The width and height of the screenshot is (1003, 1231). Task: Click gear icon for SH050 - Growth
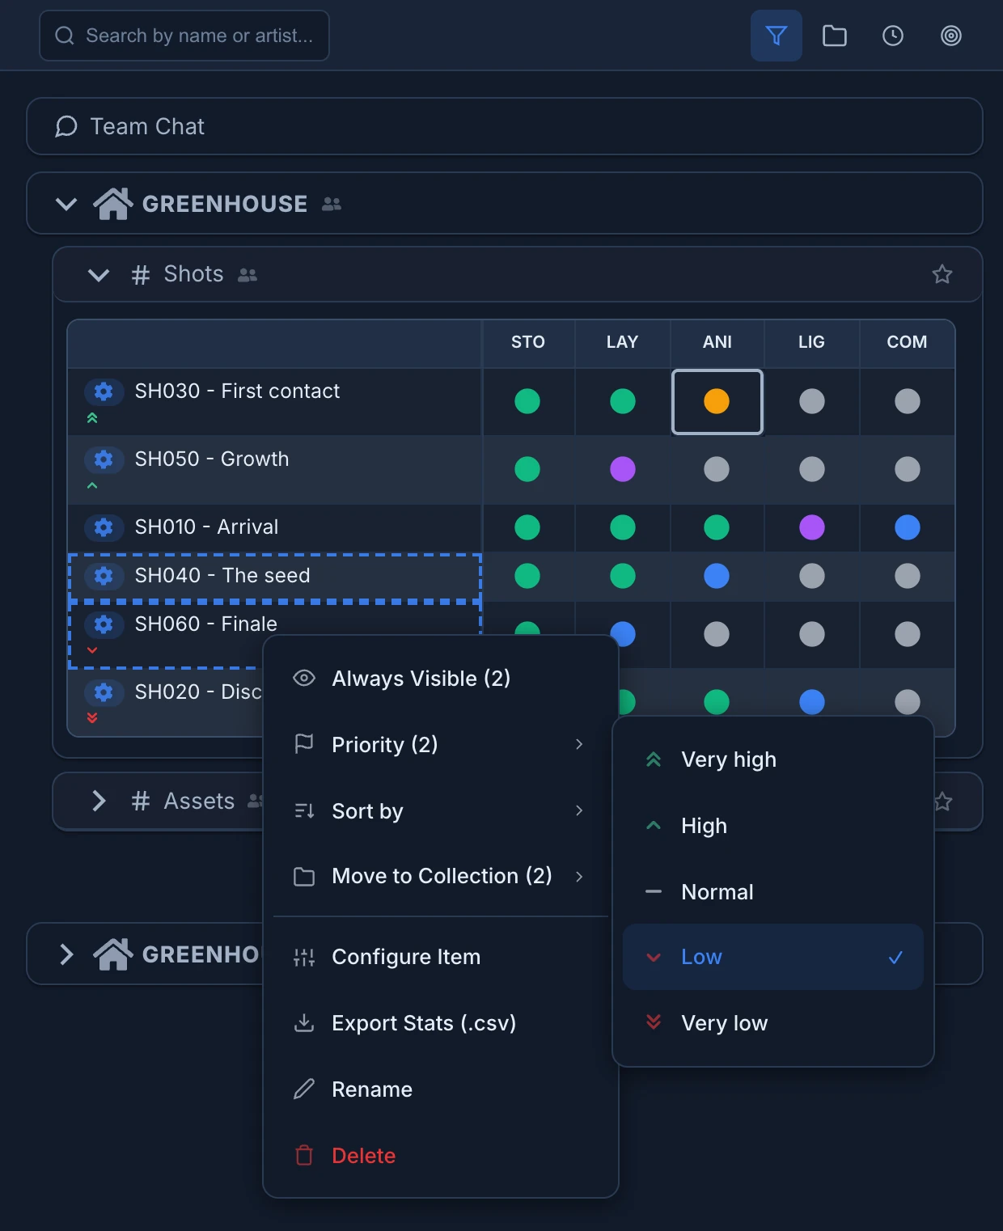[x=104, y=459]
